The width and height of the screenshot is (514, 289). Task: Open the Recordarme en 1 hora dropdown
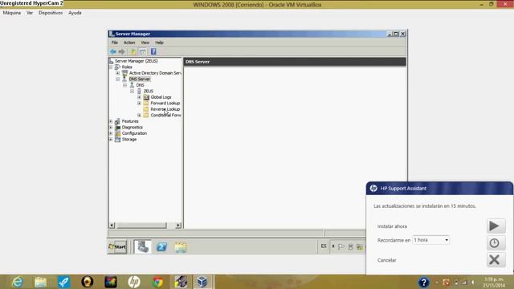(x=430, y=240)
